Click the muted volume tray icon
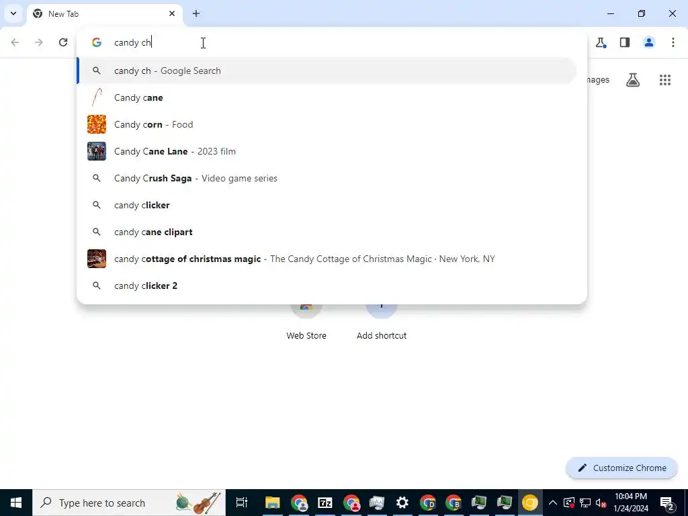Viewport: 688px width, 516px height. 601,503
